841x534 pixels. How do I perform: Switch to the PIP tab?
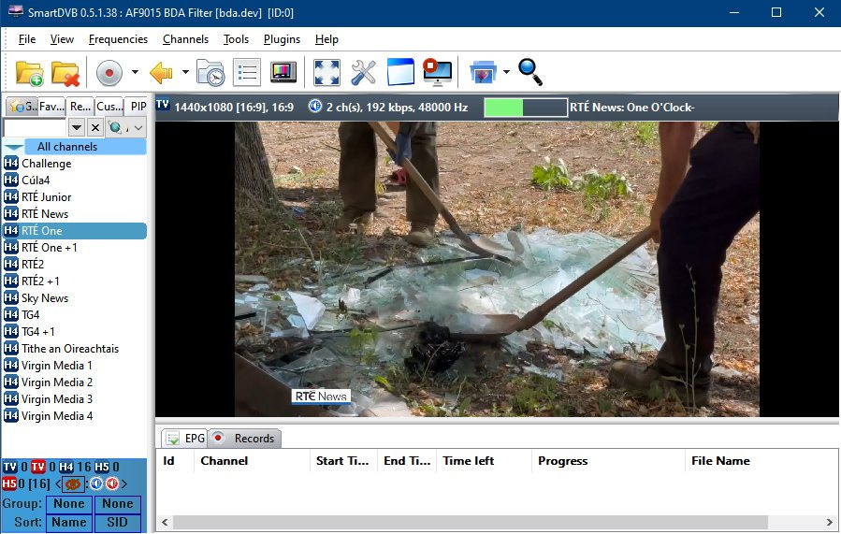coord(138,107)
